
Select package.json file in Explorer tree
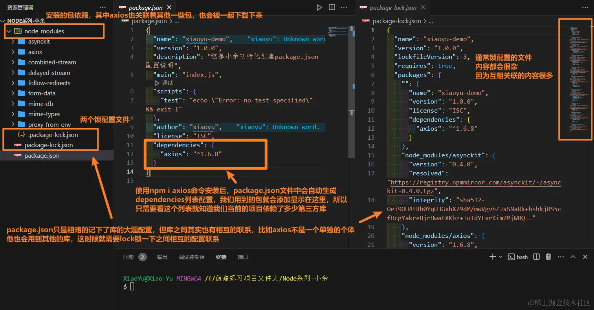tap(42, 156)
